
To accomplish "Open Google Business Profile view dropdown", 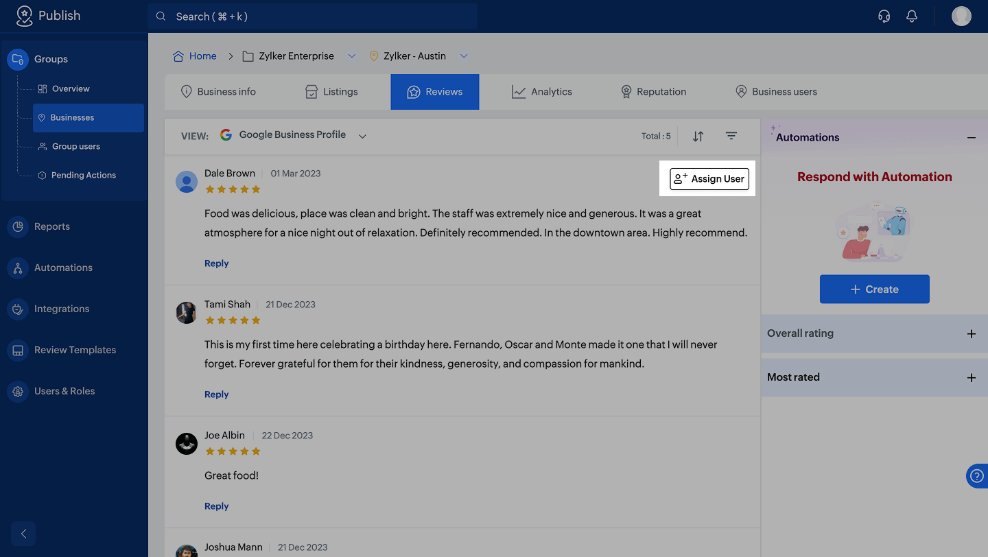I will click(362, 136).
